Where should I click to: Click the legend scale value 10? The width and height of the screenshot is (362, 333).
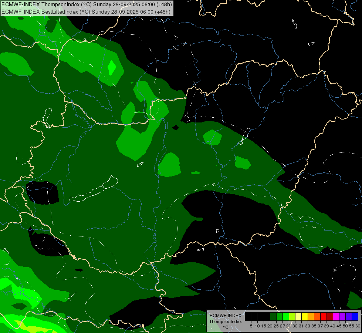click(x=257, y=326)
